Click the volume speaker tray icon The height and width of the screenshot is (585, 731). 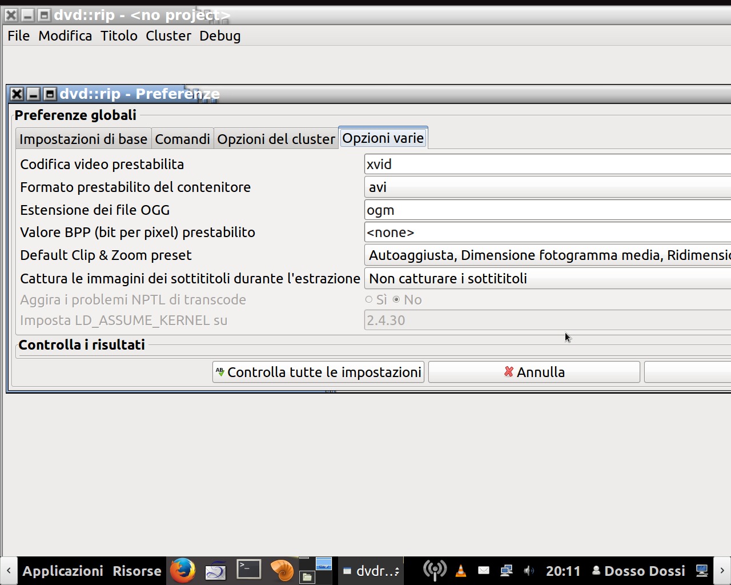coord(529,570)
